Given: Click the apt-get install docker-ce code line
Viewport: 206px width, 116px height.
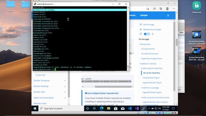Looking at the screenshot, I should pyautogui.click(x=106, y=82).
